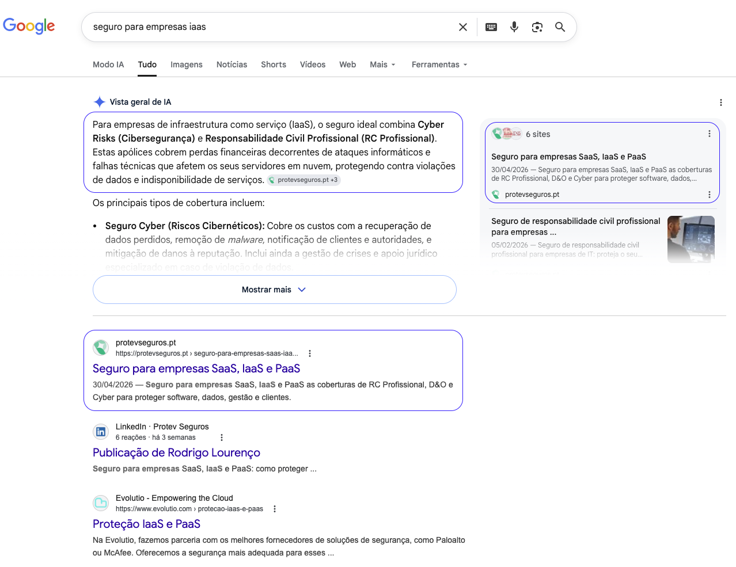The height and width of the screenshot is (567, 736).
Task: Select the Tudo tab
Action: [x=147, y=64]
